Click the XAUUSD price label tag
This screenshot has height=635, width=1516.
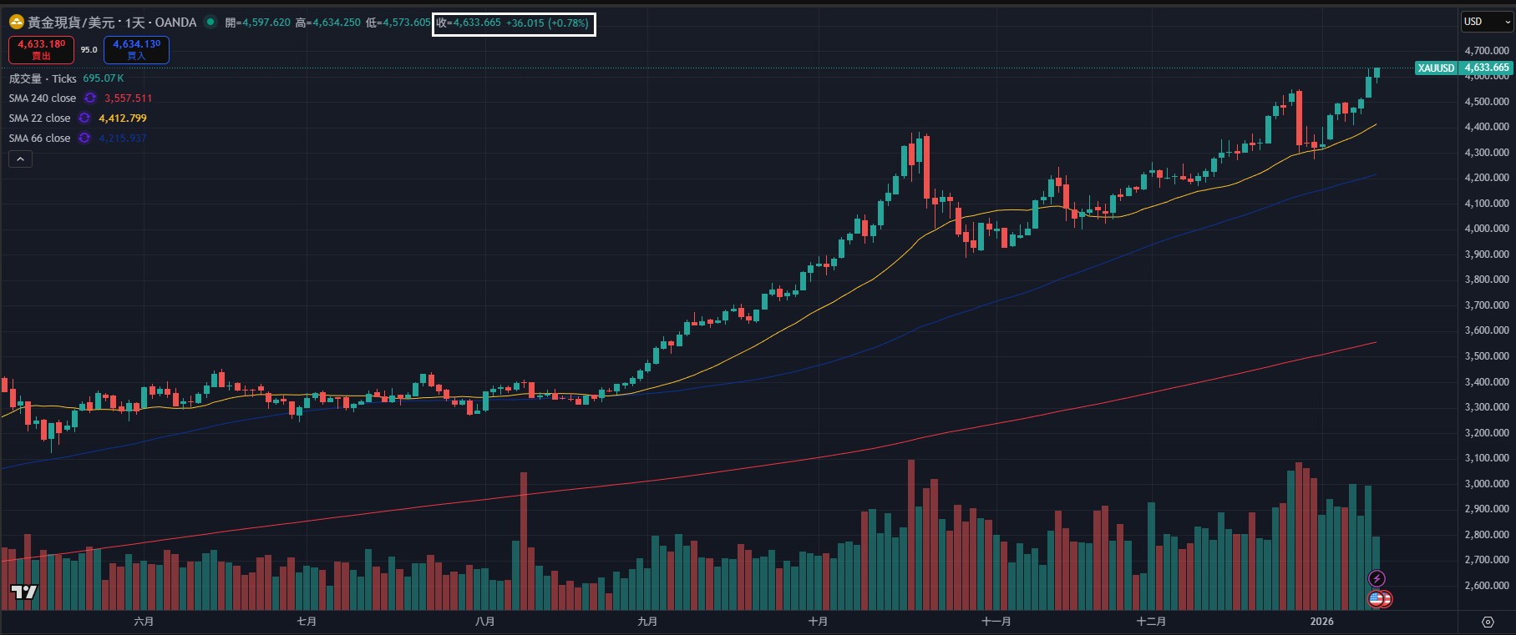(x=1436, y=68)
